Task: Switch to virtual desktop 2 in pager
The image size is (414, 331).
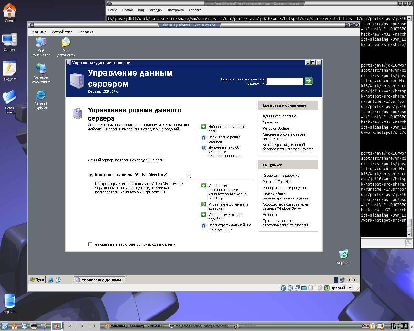Action: 70,326
